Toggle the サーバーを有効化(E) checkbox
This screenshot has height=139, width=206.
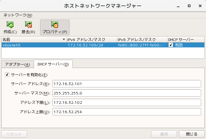click(7, 75)
